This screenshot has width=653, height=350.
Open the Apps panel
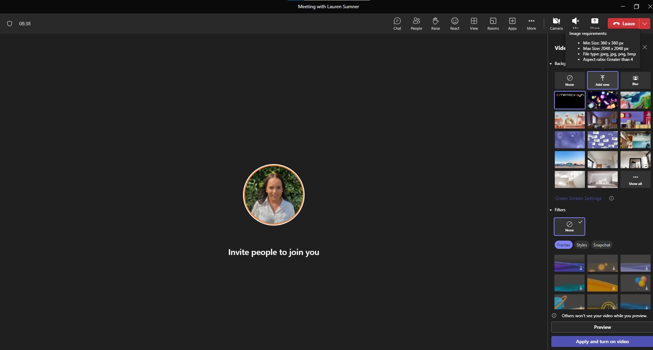[x=512, y=23]
